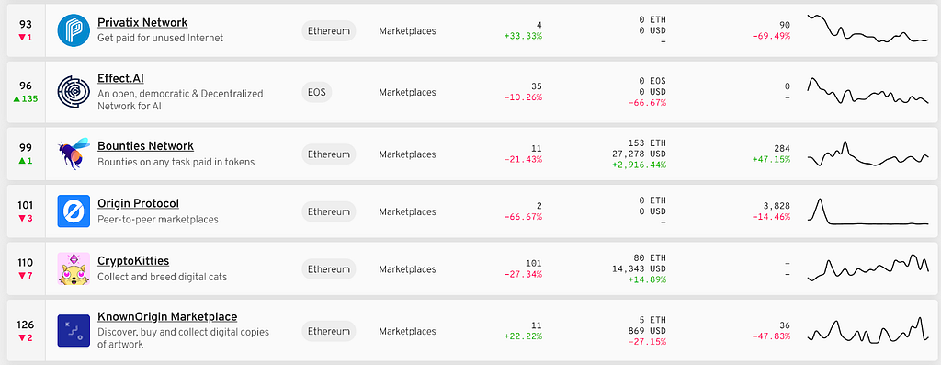Select the Marketplaces category for KnownOrigin Marketplace

pyautogui.click(x=407, y=331)
